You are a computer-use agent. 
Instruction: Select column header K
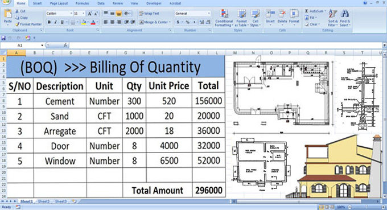point(198,53)
